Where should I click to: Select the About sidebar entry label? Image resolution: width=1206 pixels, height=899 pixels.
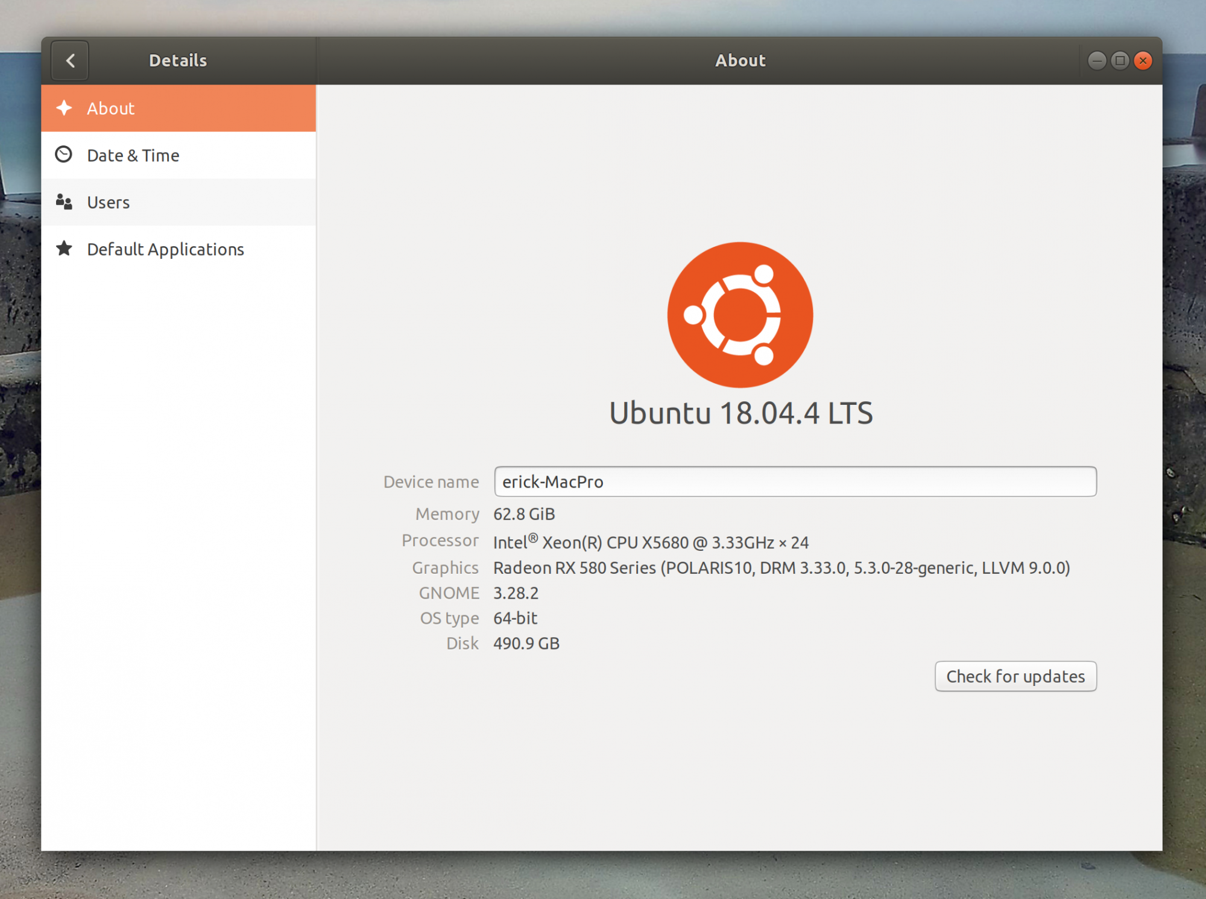point(111,109)
